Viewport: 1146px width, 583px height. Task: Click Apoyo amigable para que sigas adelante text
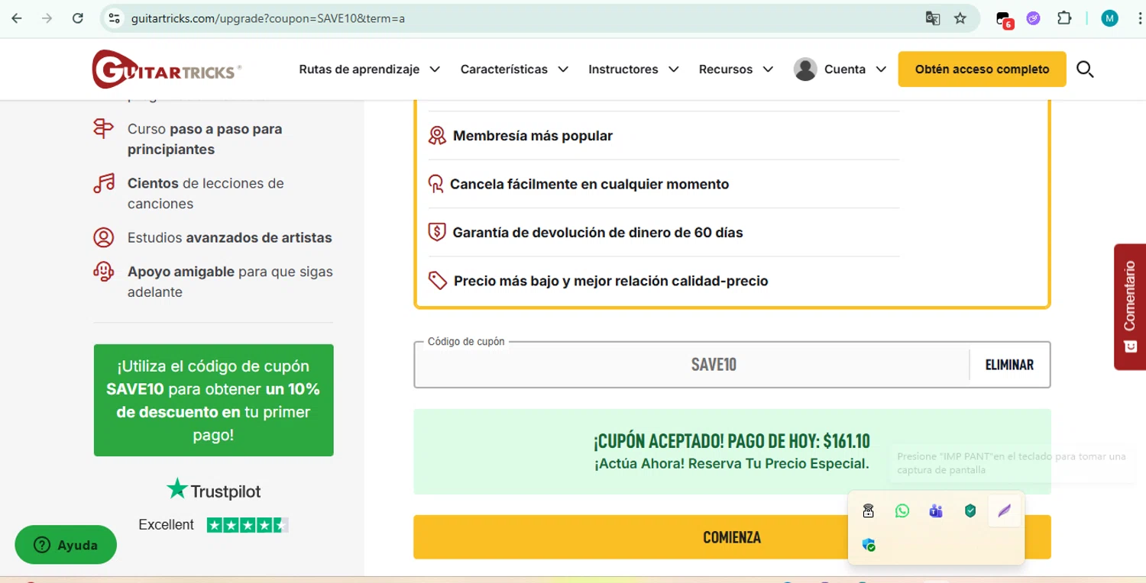(230, 282)
